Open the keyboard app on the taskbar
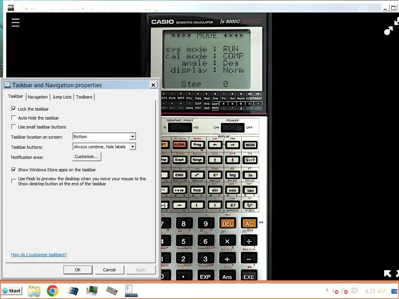Viewport: 399px width, 299px height. (x=111, y=290)
